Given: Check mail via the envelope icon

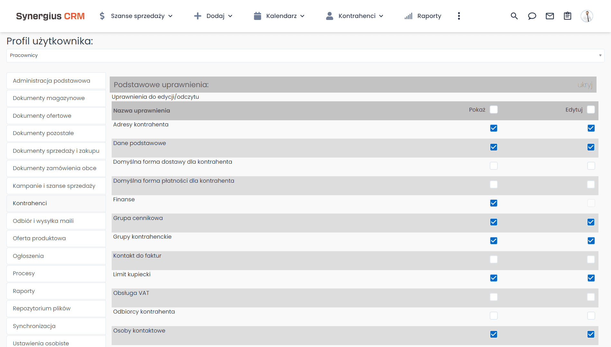Looking at the screenshot, I should pyautogui.click(x=550, y=16).
